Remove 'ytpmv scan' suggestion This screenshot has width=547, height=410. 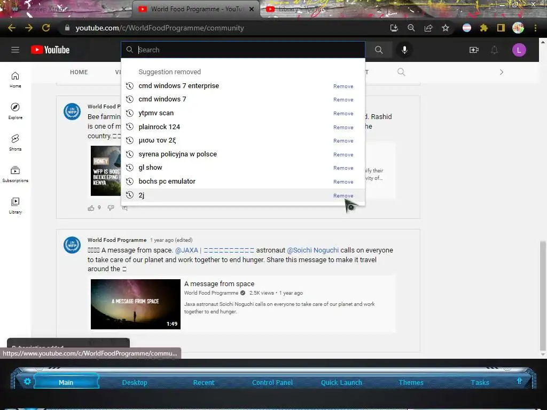coord(343,113)
